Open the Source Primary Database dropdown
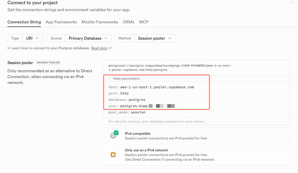Image resolution: width=298 pixels, height=173 pixels. pyautogui.click(x=88, y=38)
